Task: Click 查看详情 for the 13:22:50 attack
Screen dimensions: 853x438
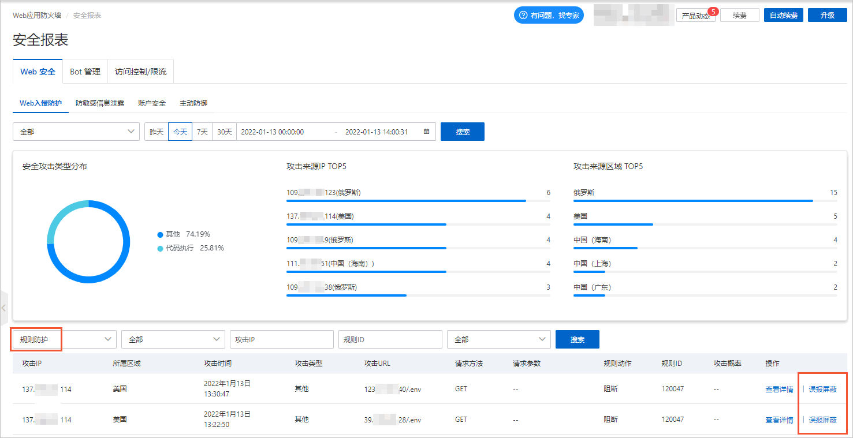Action: coord(779,420)
